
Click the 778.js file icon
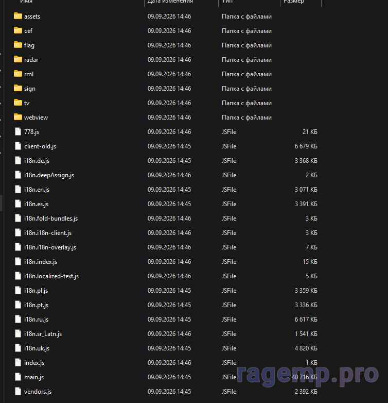pyautogui.click(x=18, y=131)
